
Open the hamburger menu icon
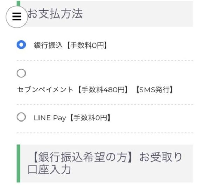click(x=17, y=17)
